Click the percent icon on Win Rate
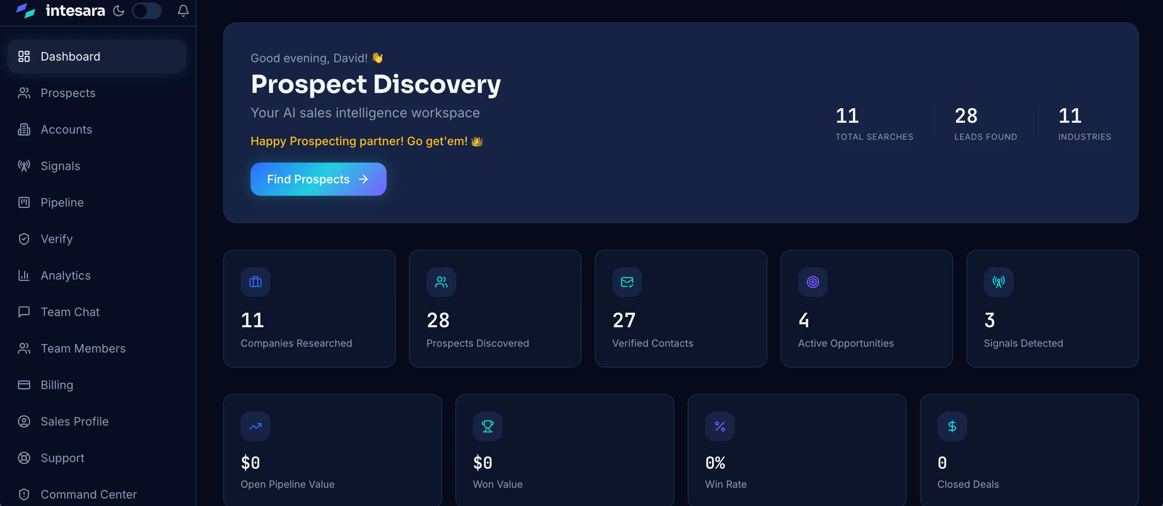Image resolution: width=1163 pixels, height=506 pixels. pyautogui.click(x=720, y=426)
